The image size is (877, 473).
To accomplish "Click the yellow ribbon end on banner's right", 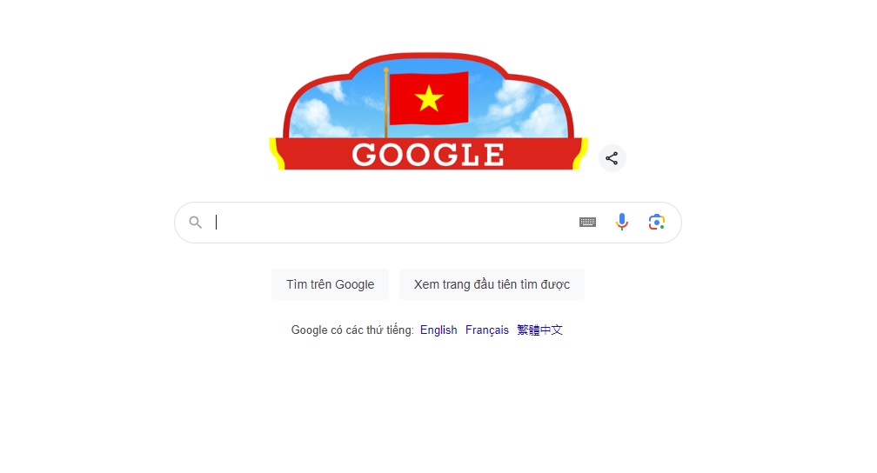I will 580,153.
